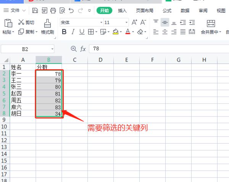This screenshot has width=229, height=182.
Task: Click the zoom magnifier beside fx
Action: (x=74, y=49)
